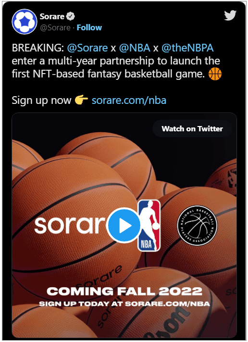Click the National Basketball Players Association circular logo
Image resolution: width=248 pixels, height=342 pixels.
197,226
